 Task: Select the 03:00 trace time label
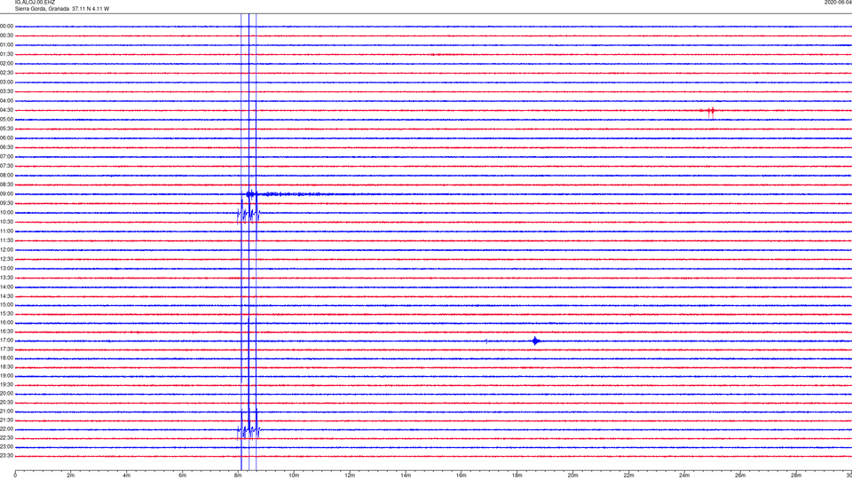point(7,82)
